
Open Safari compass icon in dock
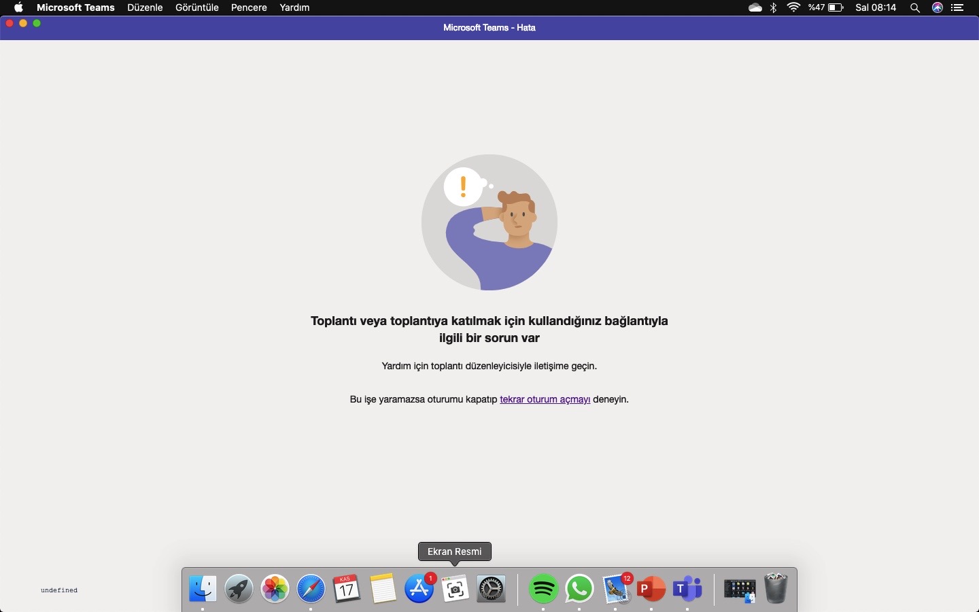[311, 589]
